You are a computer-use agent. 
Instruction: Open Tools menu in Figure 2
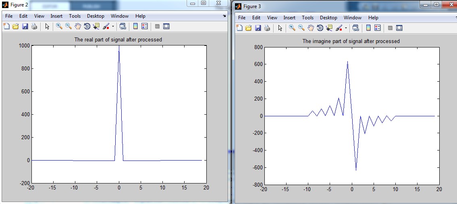[x=75, y=16]
